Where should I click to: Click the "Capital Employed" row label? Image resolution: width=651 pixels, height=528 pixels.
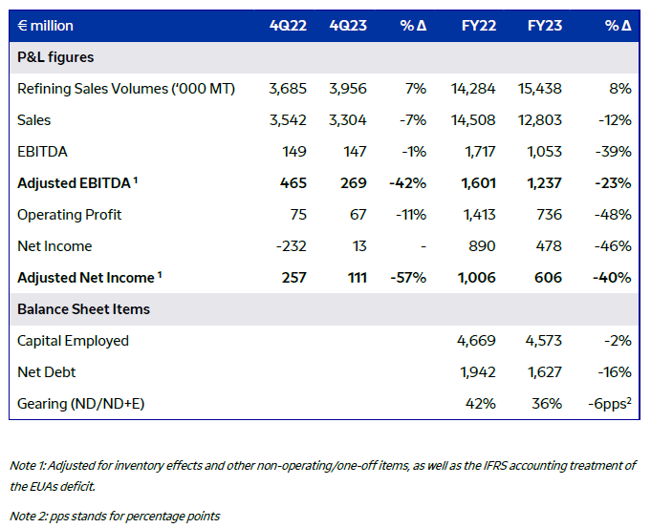73,341
